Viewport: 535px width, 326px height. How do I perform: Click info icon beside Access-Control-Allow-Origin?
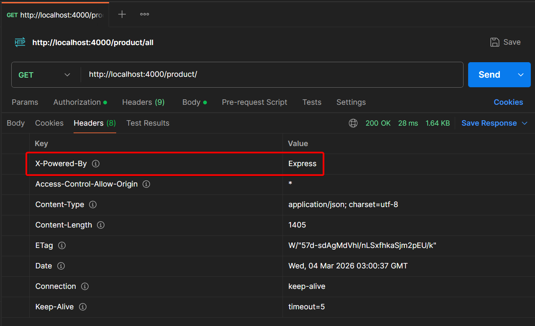146,184
